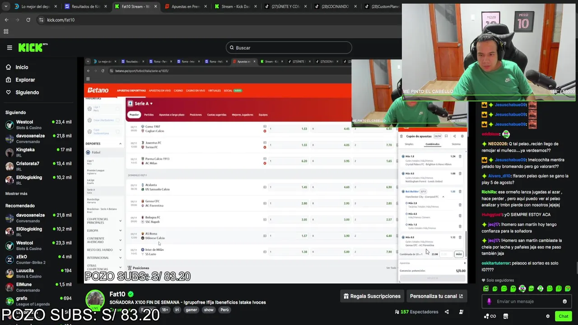Open the user-check icon beside share
The width and height of the screenshot is (578, 325).
(461, 312)
